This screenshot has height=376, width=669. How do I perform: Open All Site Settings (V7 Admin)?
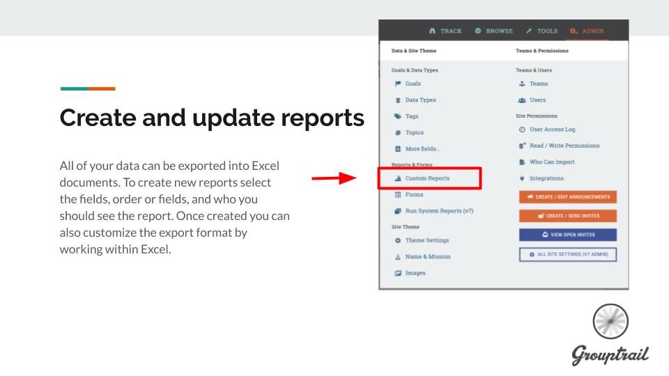pyautogui.click(x=567, y=254)
